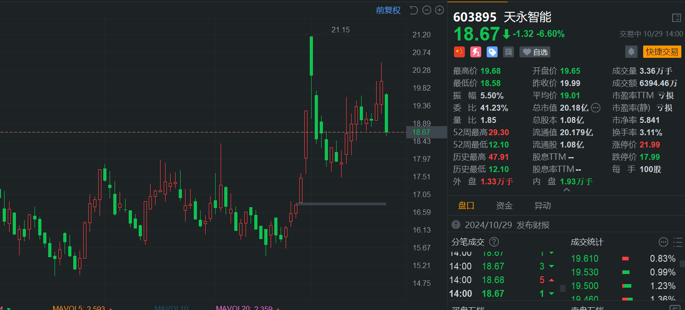Switch to the 盘口 tab
Viewport: 685px width, 310px height.
pos(466,205)
